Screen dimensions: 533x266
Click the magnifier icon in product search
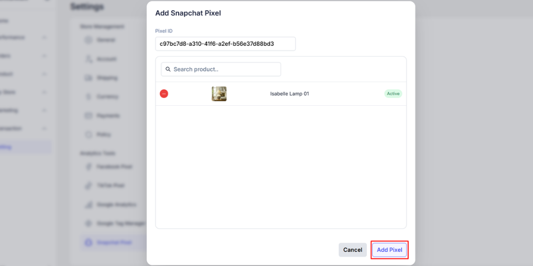click(x=168, y=69)
